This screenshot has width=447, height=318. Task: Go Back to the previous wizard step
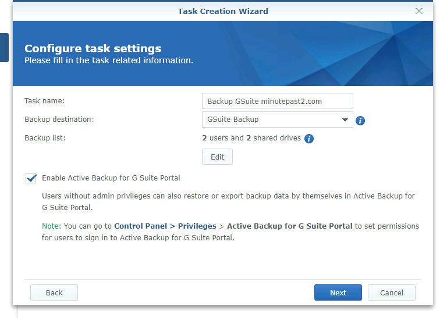54,292
